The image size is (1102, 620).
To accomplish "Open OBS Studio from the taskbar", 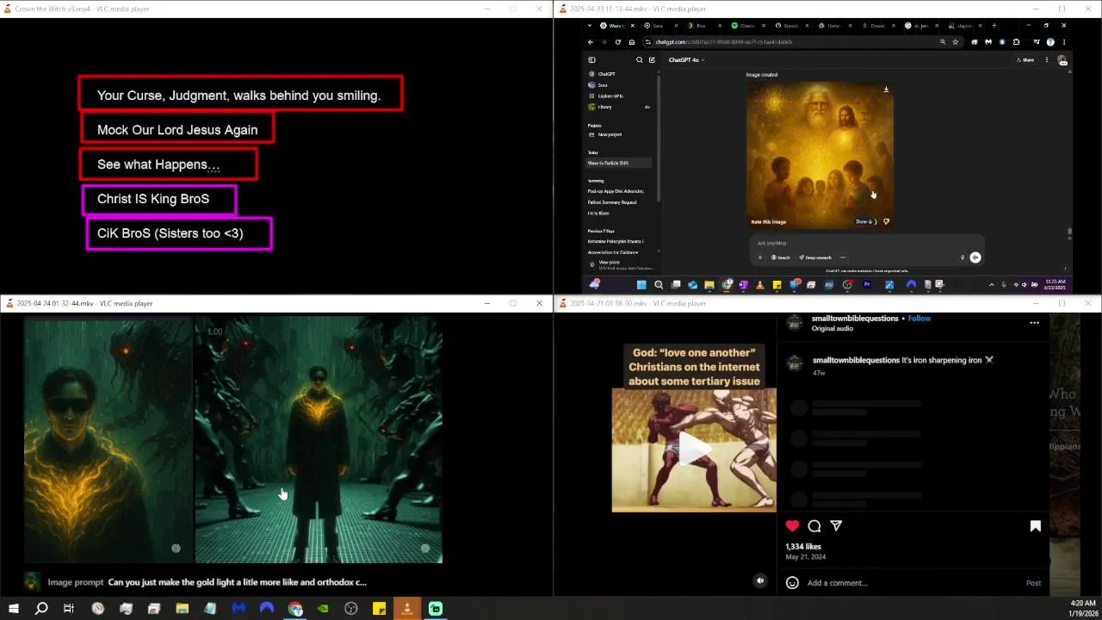I will 351,609.
